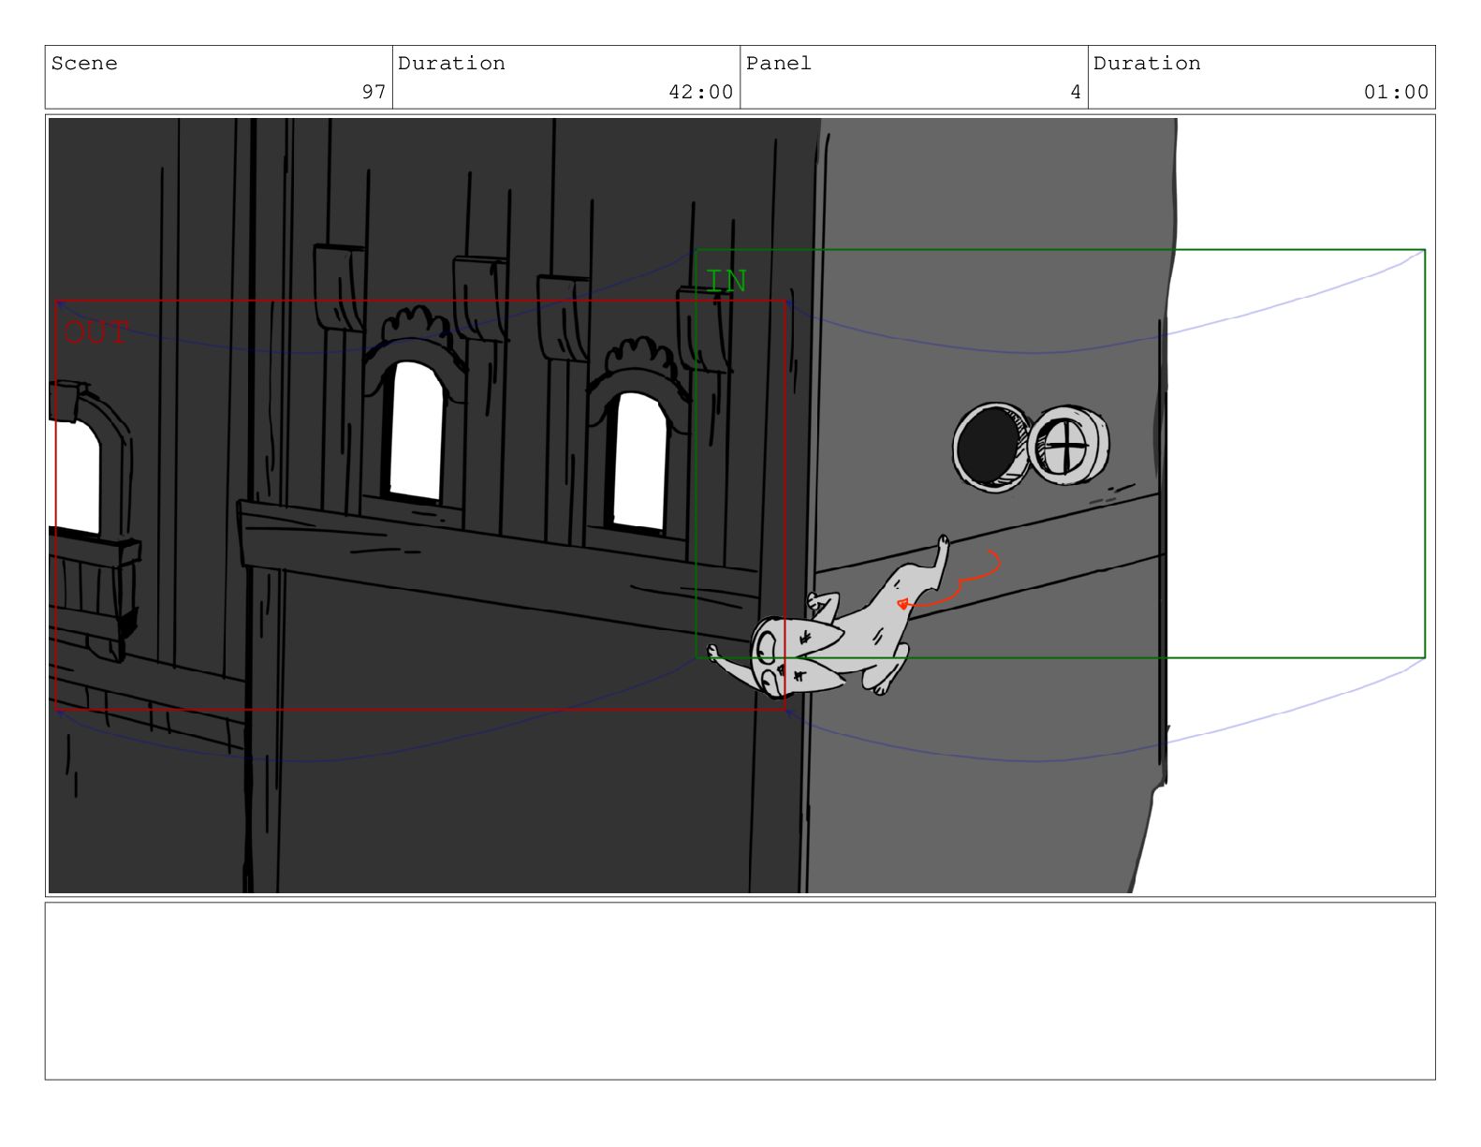Click the open round porthole window

992,447
